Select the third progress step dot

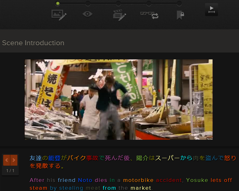point(118,3)
